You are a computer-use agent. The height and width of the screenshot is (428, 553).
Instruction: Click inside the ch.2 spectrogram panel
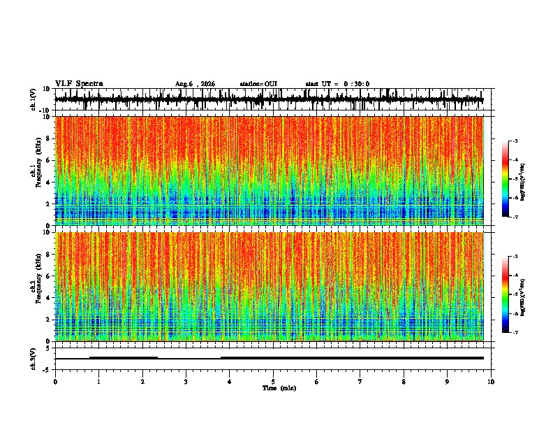point(269,287)
